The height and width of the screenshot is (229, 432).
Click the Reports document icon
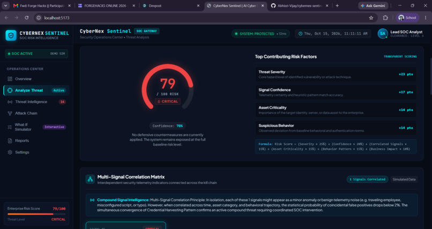pyautogui.click(x=10, y=141)
